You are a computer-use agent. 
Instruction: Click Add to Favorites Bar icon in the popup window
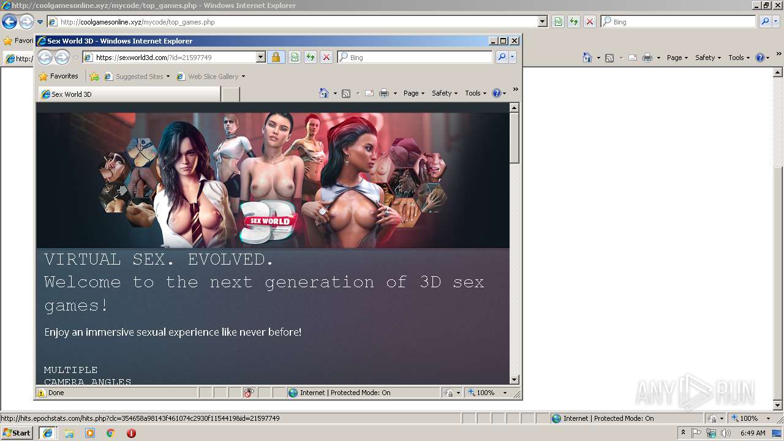click(x=94, y=77)
